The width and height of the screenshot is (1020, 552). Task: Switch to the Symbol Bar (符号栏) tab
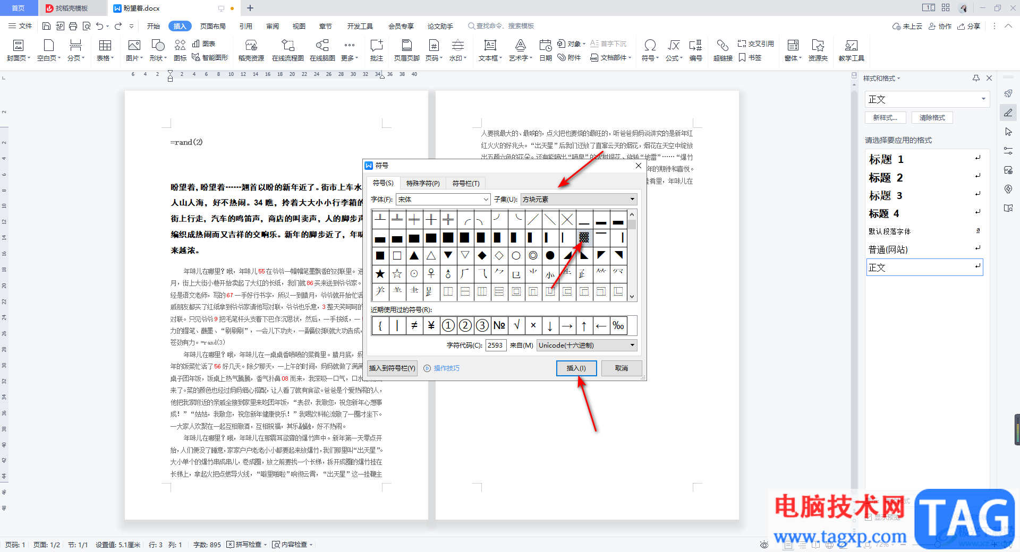[466, 183]
